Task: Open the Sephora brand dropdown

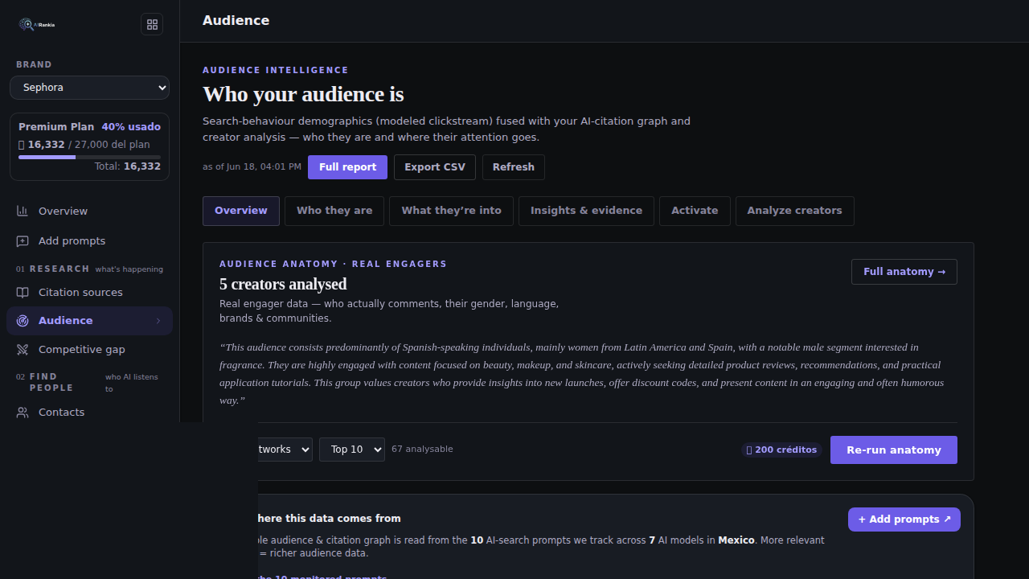Action: point(89,88)
